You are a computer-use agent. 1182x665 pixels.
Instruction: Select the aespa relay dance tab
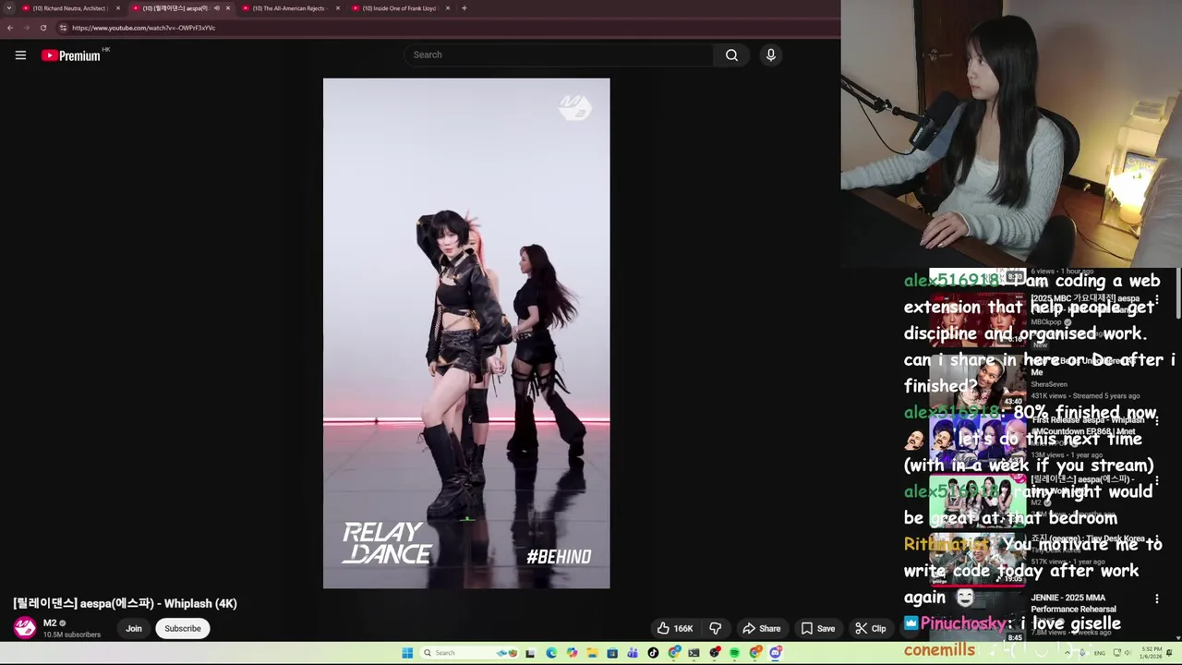(175, 8)
